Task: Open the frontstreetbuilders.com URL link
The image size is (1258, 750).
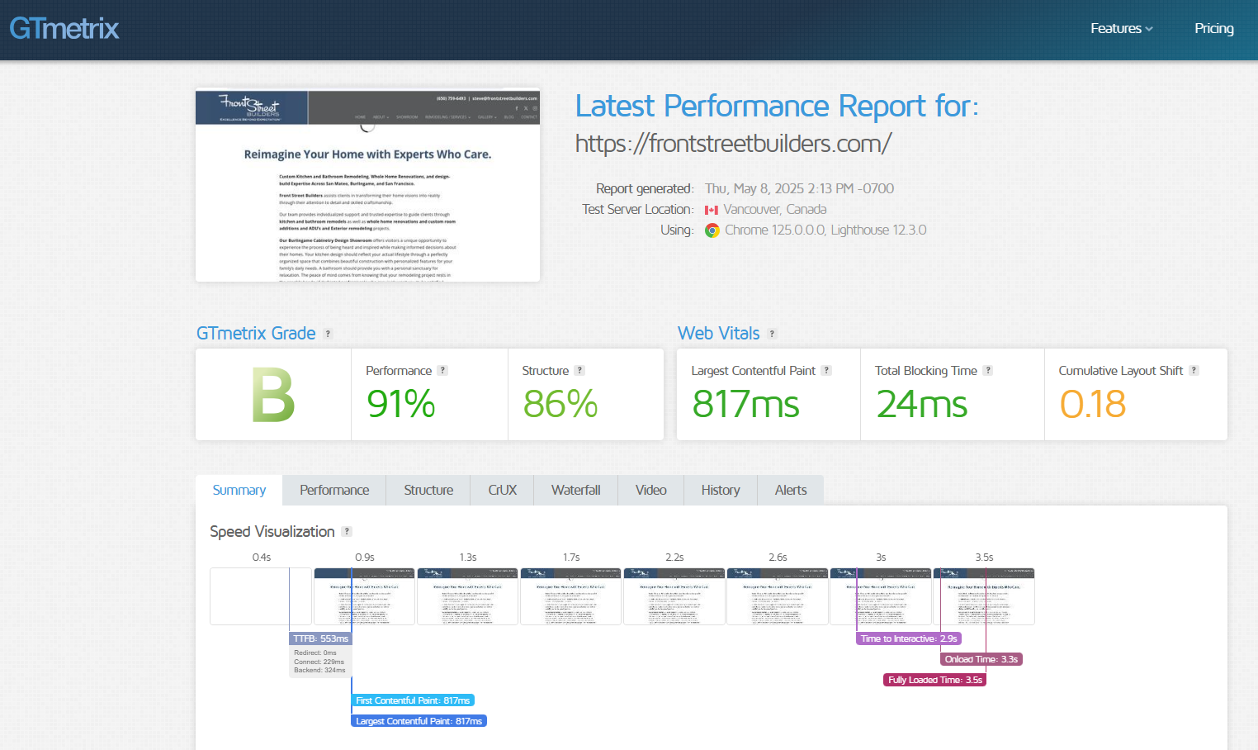Action: (733, 144)
